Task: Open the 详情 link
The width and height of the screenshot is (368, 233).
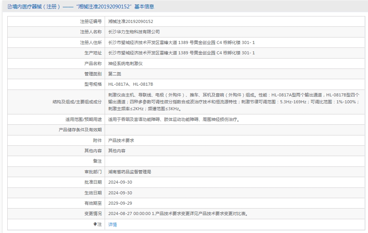Action: [112, 225]
